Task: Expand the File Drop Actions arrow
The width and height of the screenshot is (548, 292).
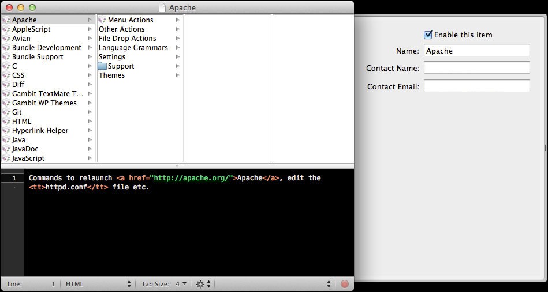Action: pos(178,39)
